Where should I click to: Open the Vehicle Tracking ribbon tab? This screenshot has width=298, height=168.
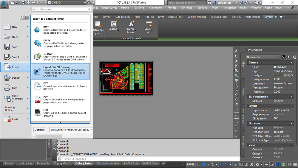coord(197,17)
